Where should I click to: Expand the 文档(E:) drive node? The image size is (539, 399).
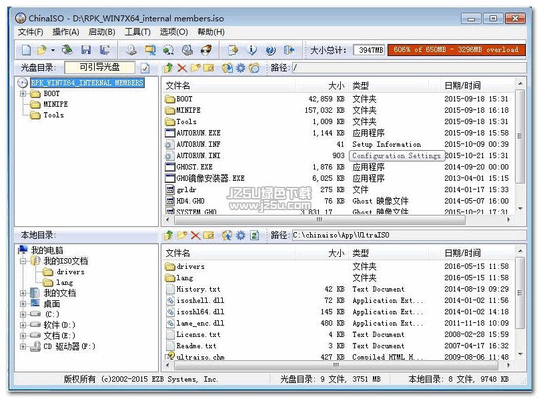(x=23, y=336)
